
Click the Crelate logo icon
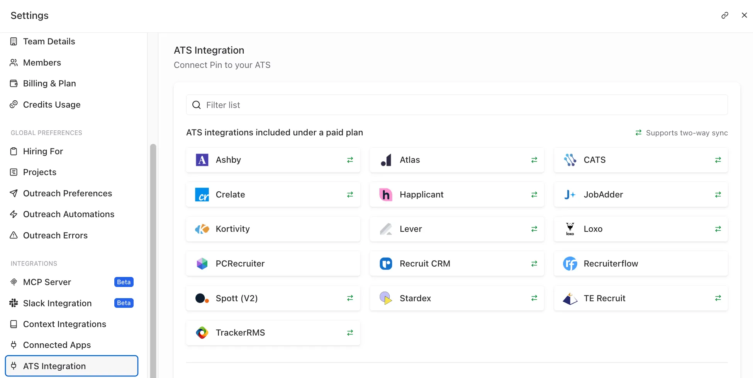click(202, 194)
